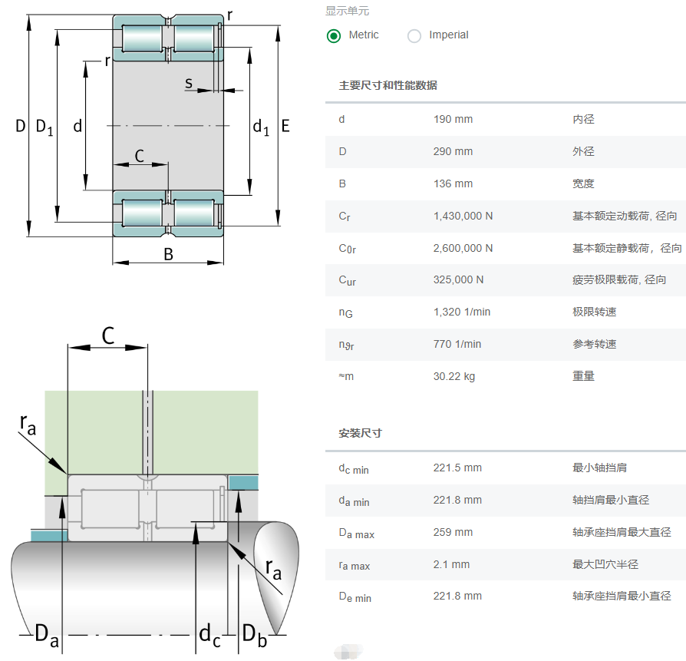Select the Metric units radio button
The image size is (686, 661).
(333, 35)
